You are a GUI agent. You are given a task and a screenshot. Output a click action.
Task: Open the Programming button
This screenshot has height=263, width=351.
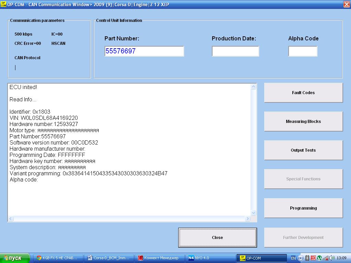click(x=303, y=208)
